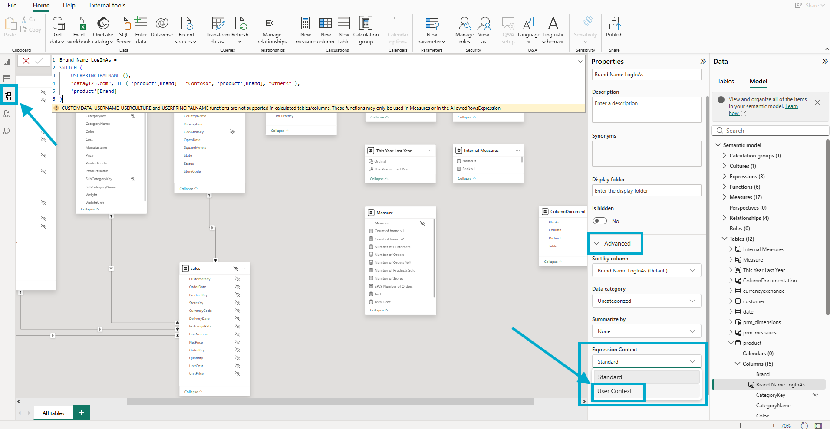Open Manage roles

(464, 30)
